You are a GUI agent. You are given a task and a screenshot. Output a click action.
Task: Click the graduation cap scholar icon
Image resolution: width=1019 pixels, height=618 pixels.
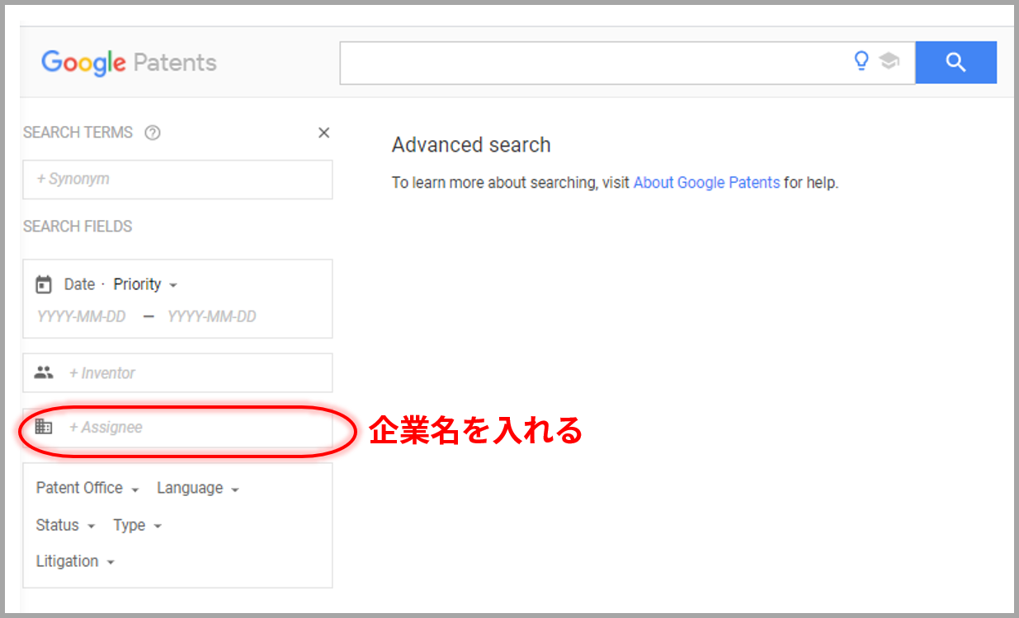coord(889,61)
